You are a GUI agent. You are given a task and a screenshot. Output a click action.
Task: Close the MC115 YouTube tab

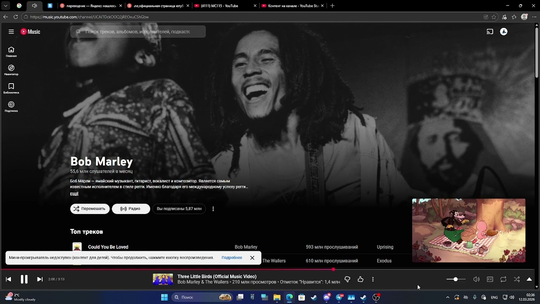[255, 6]
